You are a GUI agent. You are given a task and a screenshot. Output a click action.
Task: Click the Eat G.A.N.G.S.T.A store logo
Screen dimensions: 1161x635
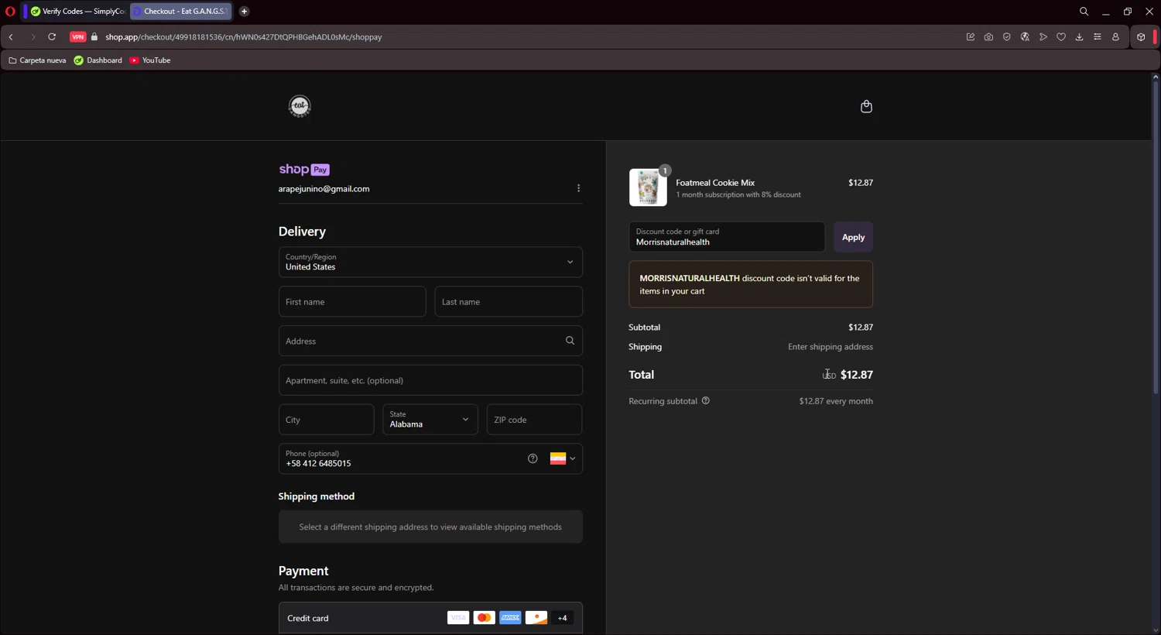tap(300, 106)
